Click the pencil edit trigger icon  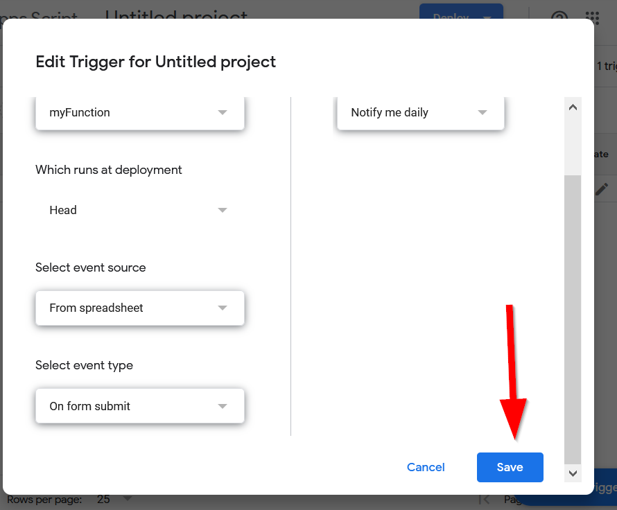coord(602,188)
